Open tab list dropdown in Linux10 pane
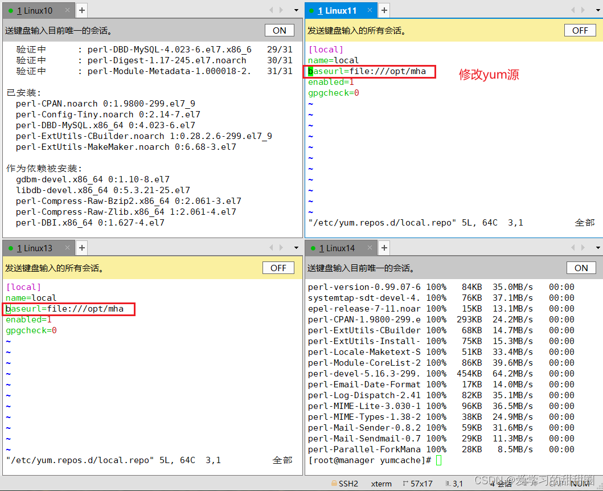 tap(296, 10)
